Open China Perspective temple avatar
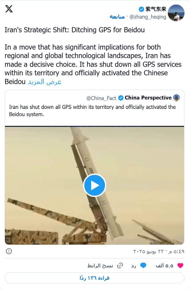The image size is (190, 289). (177, 98)
